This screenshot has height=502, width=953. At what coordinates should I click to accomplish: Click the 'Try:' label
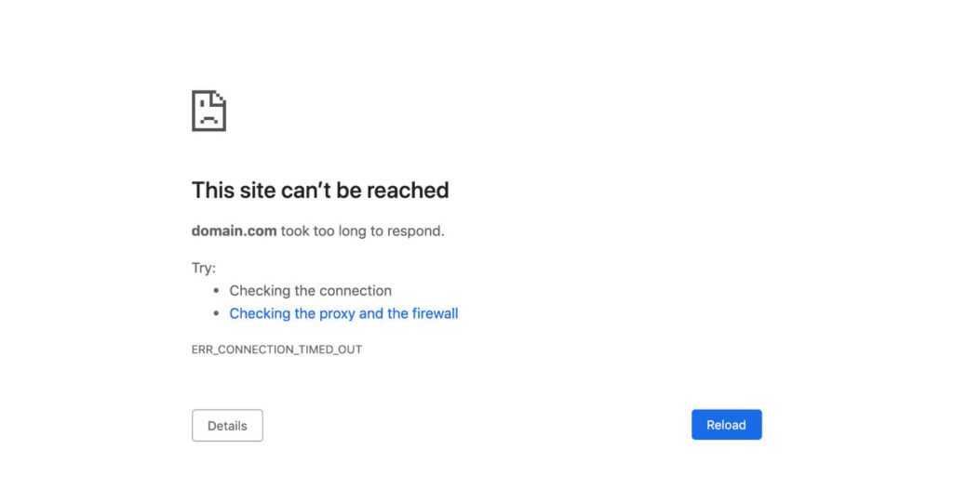[x=204, y=268]
